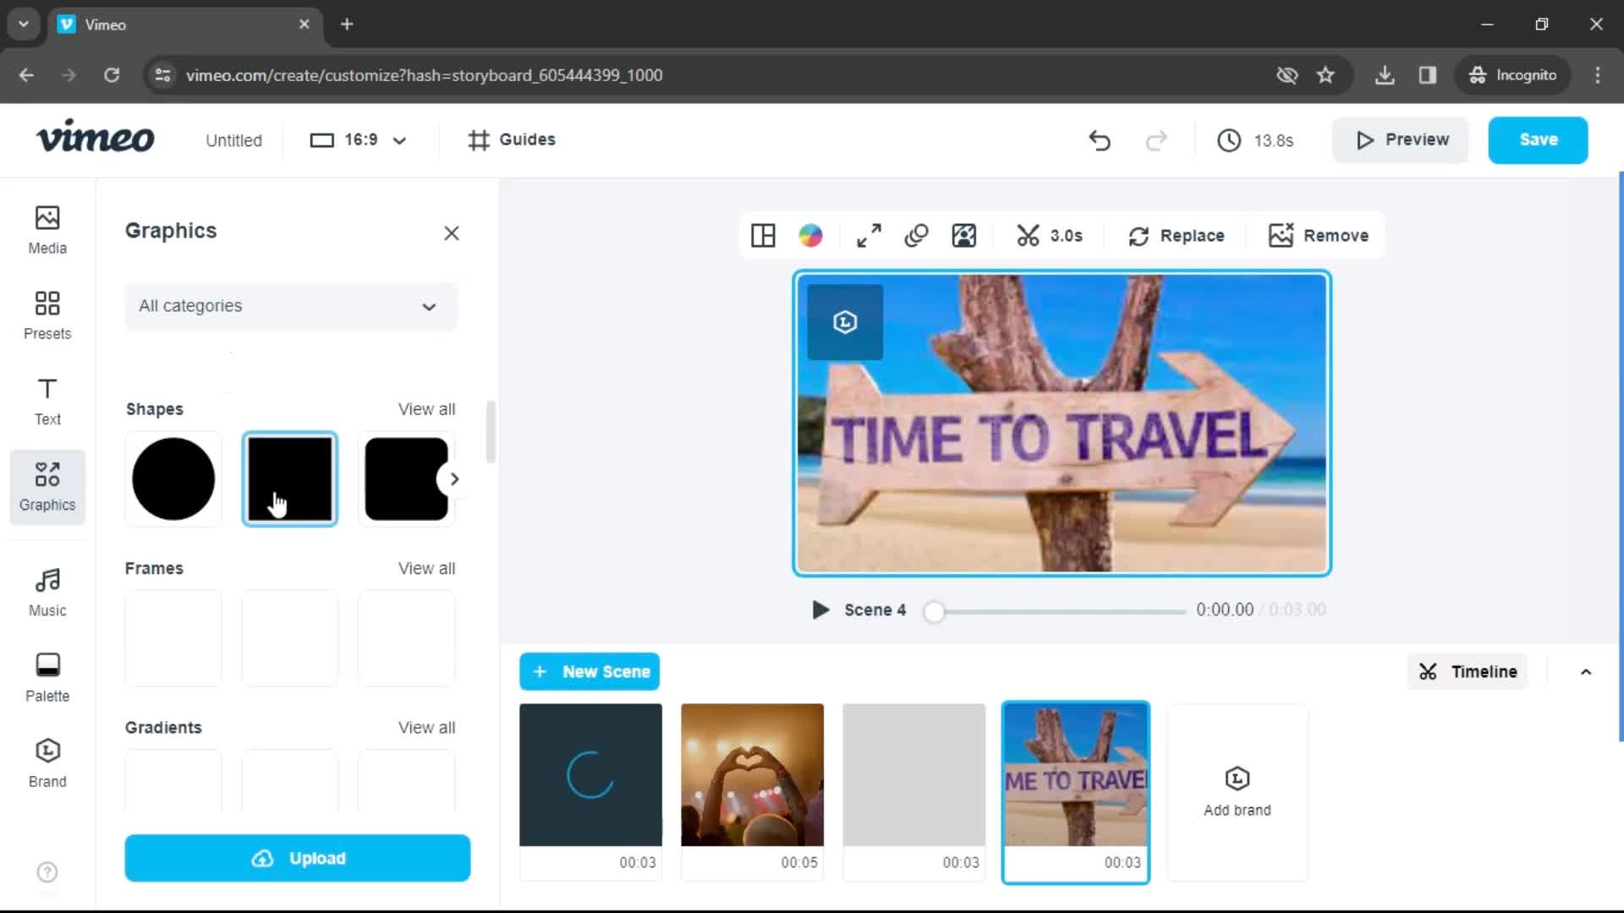Toggle the fullscreen expand icon
The image size is (1624, 913).
click(x=869, y=235)
